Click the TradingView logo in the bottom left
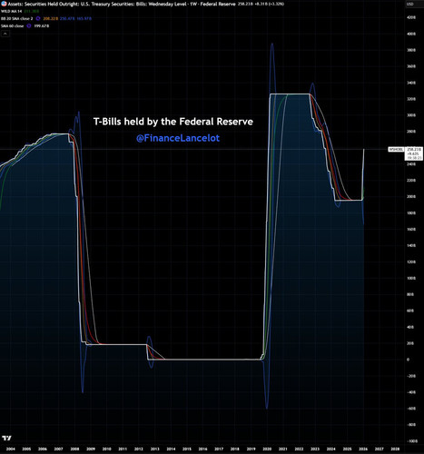The width and height of the screenshot is (424, 454). tap(6, 438)
